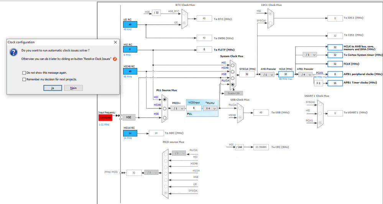Click the HSE /32 divider box
Viewport: 383px width, 204px height.
pos(156,13)
